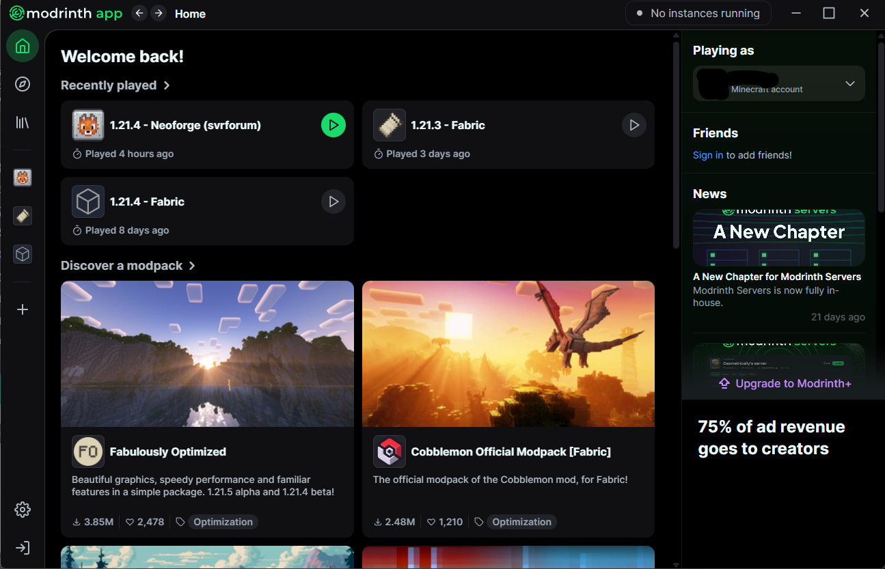Click 'Modrinth Servers is now fully in-house' summary

point(766,296)
